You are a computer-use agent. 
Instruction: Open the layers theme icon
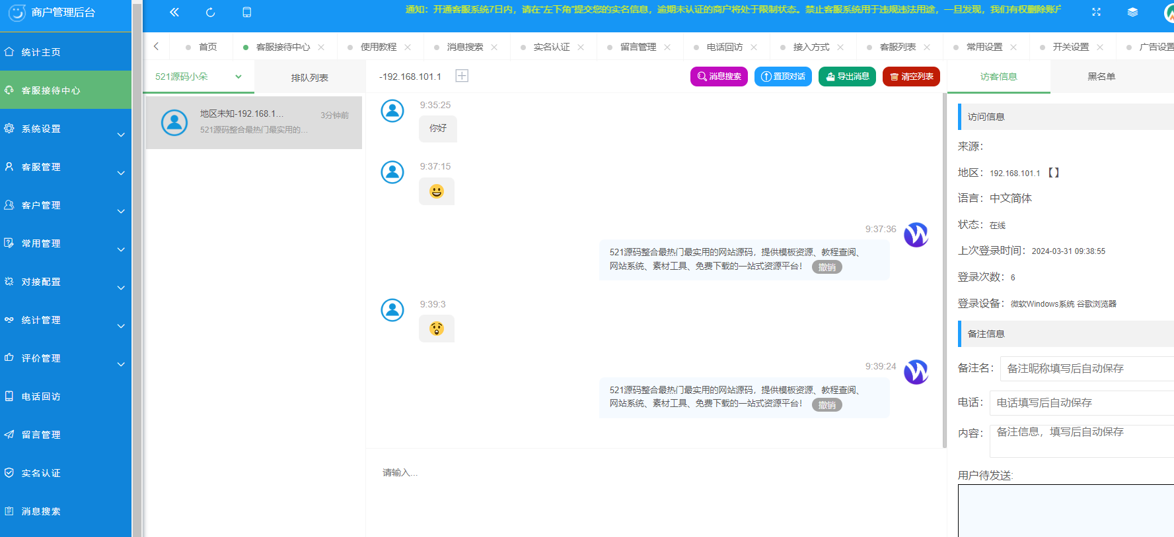(1132, 12)
